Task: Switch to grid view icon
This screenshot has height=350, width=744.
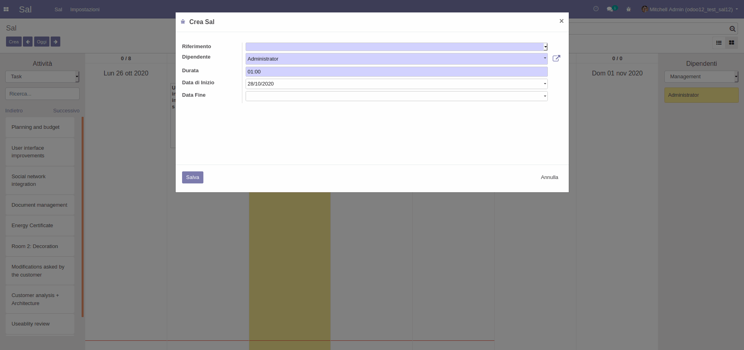Action: pos(732,43)
